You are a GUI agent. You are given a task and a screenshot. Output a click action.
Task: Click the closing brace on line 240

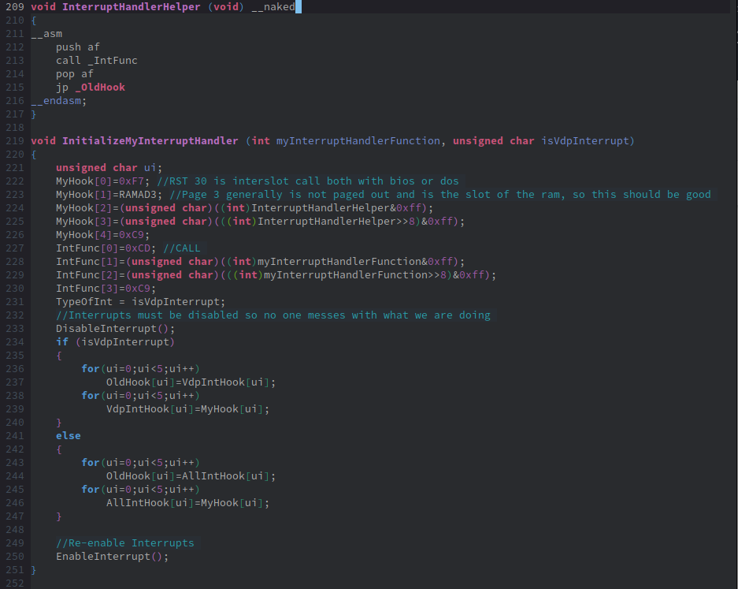[59, 423]
